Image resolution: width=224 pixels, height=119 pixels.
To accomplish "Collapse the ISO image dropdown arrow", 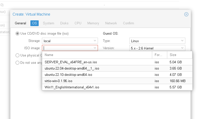I will click(x=95, y=48).
